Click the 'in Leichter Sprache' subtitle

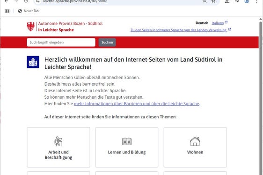tap(56, 29)
